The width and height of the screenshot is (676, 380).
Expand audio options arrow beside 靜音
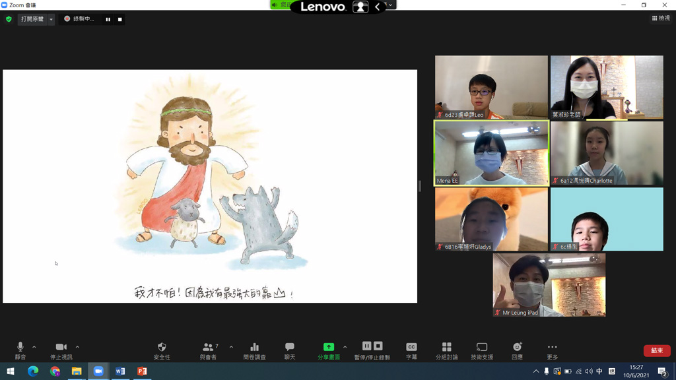(x=34, y=347)
